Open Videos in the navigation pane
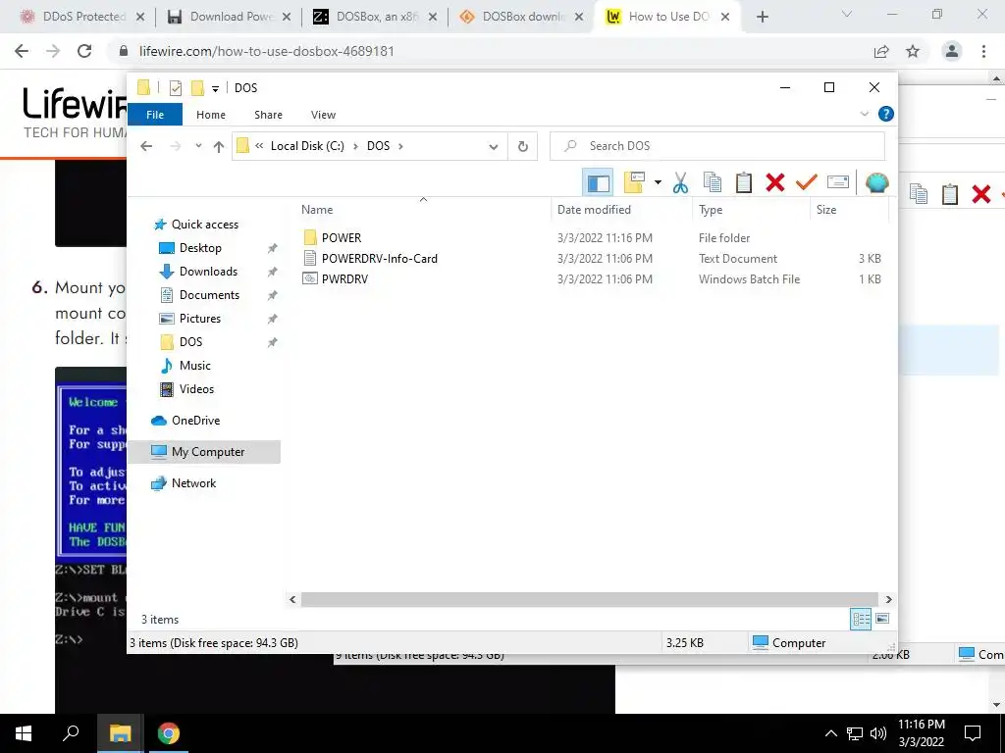 pyautogui.click(x=196, y=389)
